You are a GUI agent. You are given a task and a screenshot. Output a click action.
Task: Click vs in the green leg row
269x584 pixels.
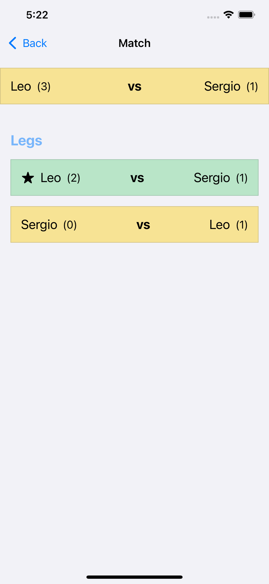(x=137, y=178)
